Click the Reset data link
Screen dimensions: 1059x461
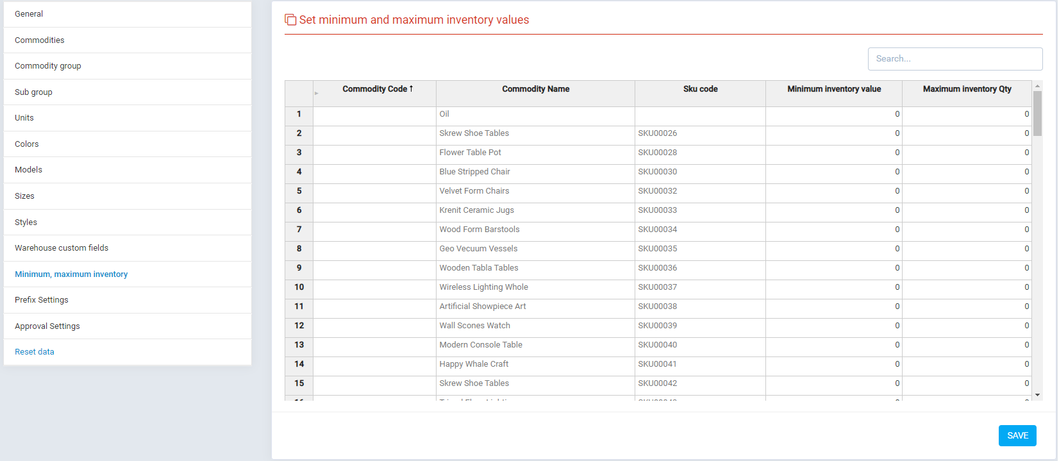pyautogui.click(x=35, y=352)
